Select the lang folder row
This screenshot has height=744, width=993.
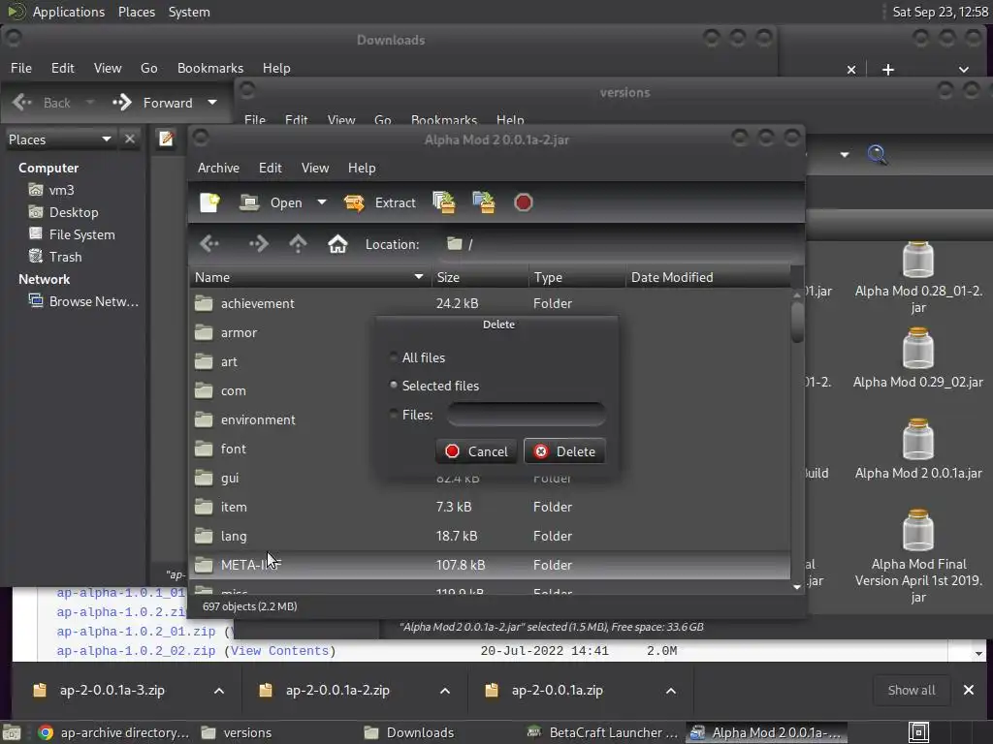(490, 536)
